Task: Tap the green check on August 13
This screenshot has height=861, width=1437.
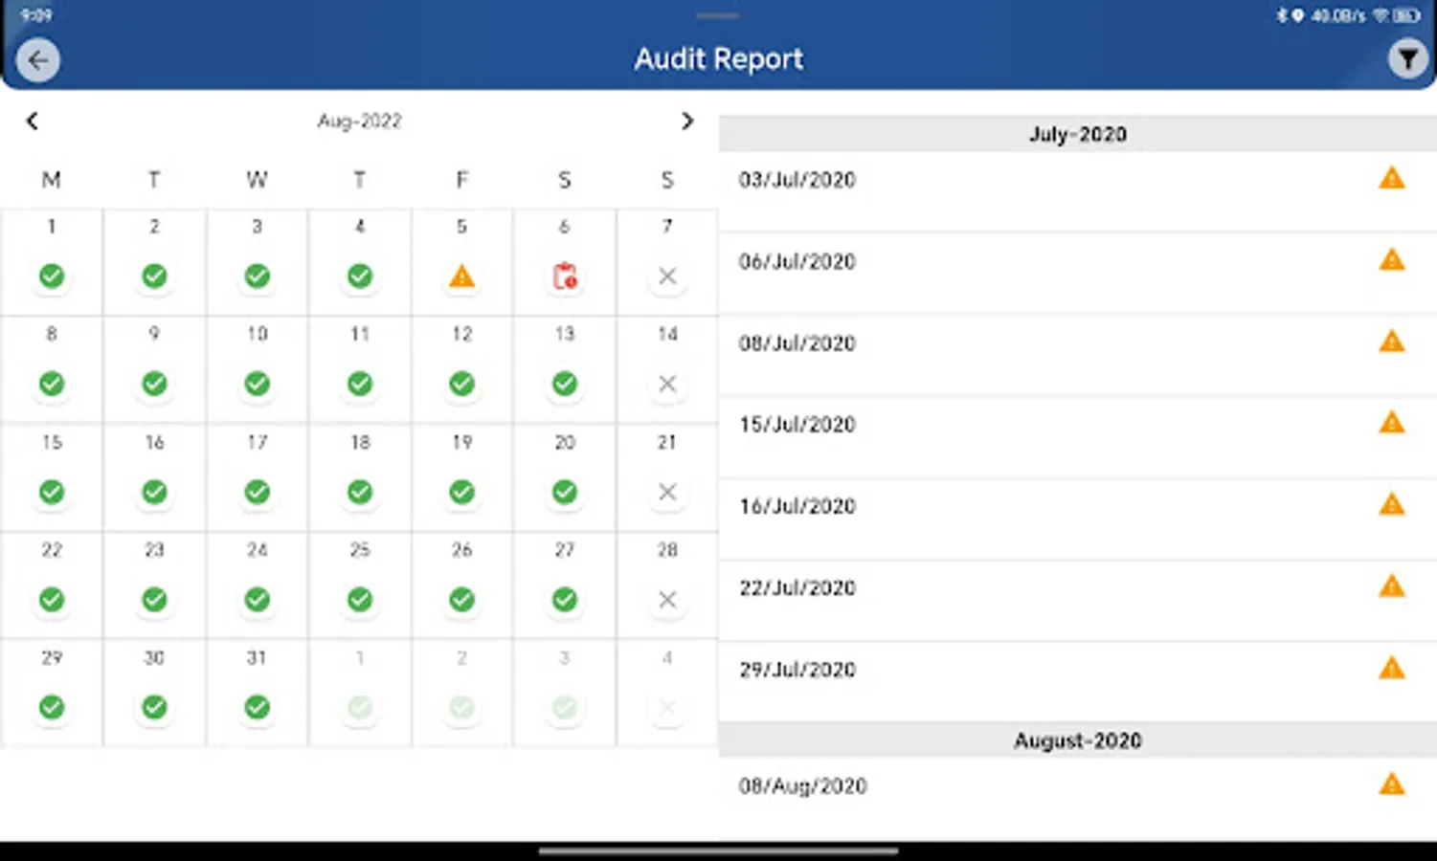Action: [x=564, y=384]
